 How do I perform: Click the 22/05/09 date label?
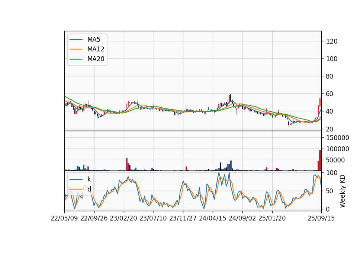pyautogui.click(x=64, y=219)
